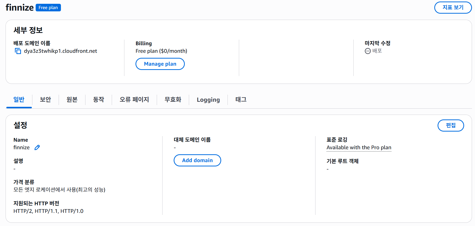
Task: Click the 배포 status text under 마지막 수정
Action: coord(377,51)
